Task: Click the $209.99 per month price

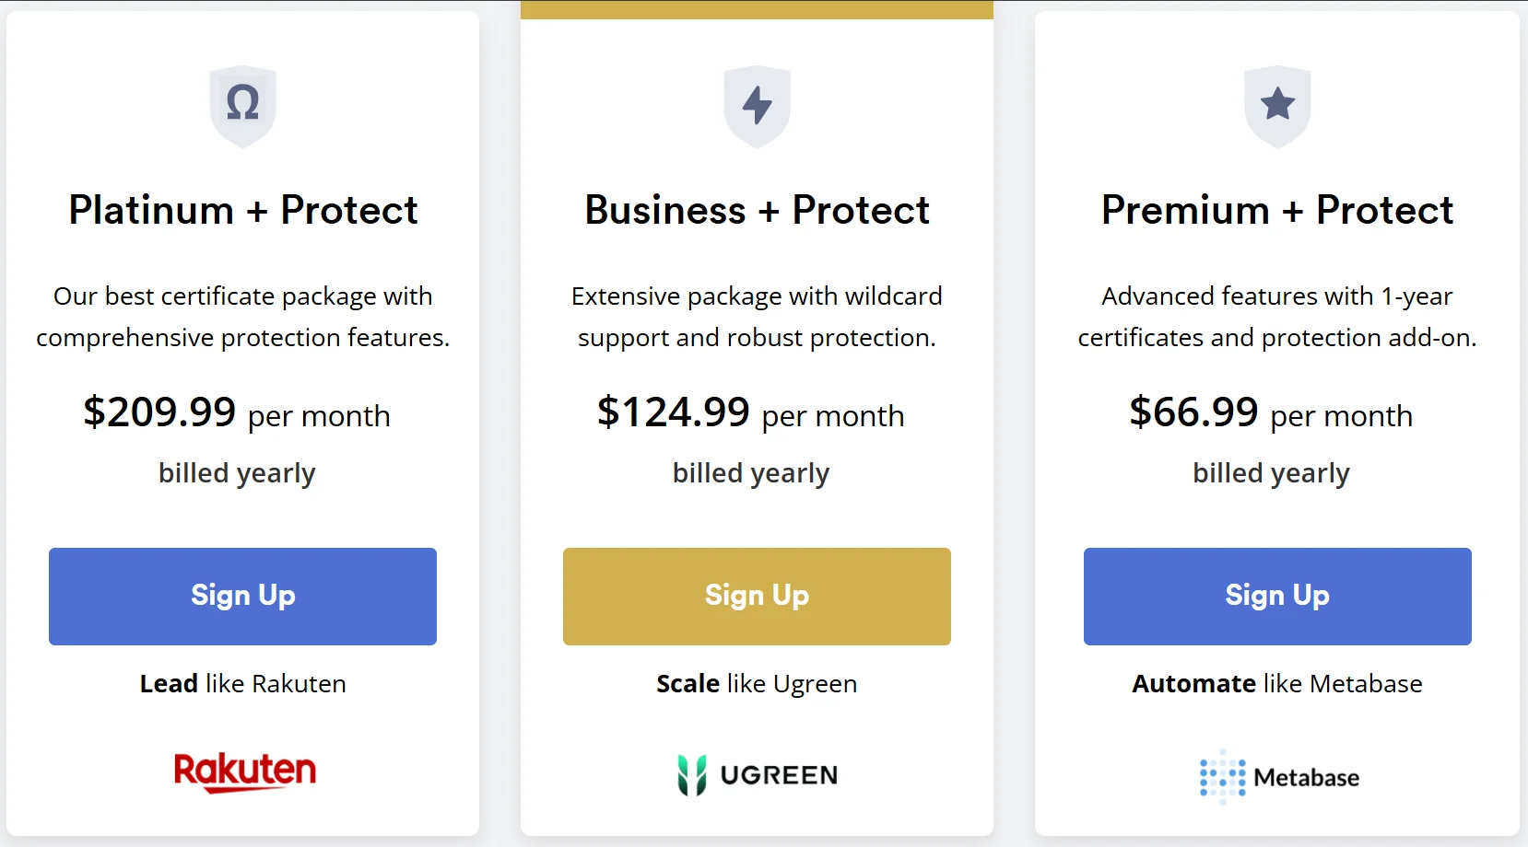Action: tap(237, 412)
